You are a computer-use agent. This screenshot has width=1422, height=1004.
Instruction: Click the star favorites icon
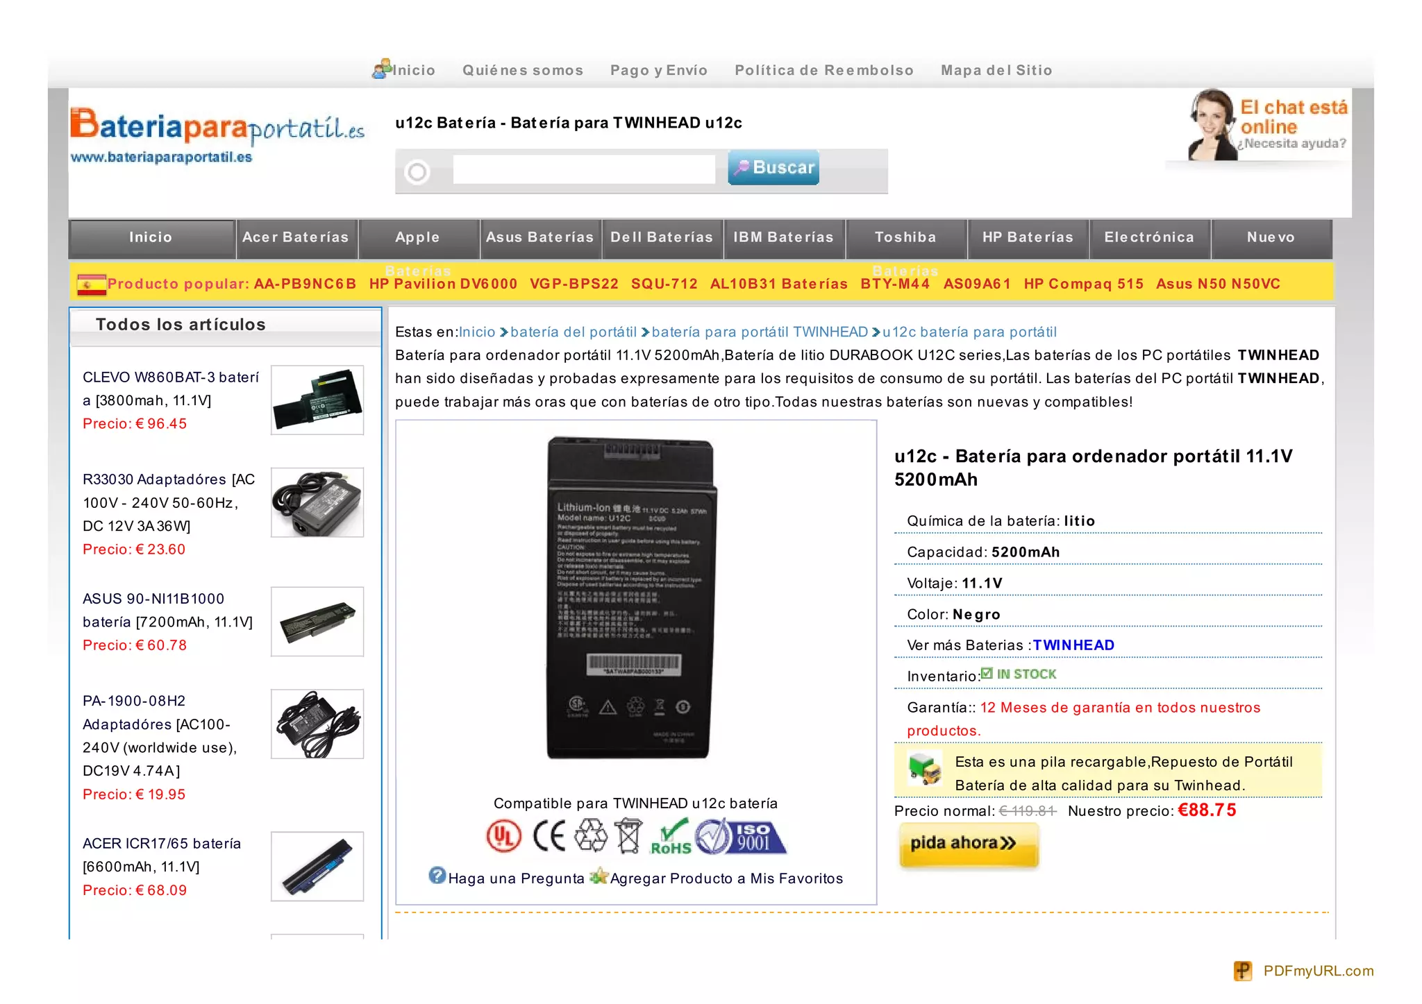pos(599,876)
